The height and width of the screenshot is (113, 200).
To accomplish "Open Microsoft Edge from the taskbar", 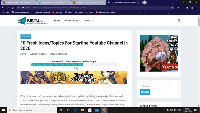I will (x=75, y=110).
